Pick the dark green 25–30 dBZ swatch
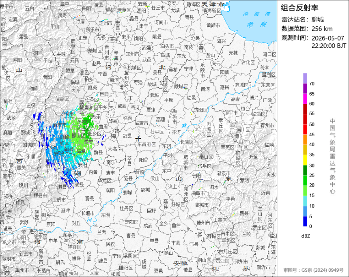This screenshot has height=277, width=349. (x=305, y=170)
